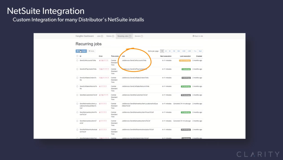Check the SendNsInventoryItemLocationsAndQuantitiesToCef row checkbox

pos(77,104)
